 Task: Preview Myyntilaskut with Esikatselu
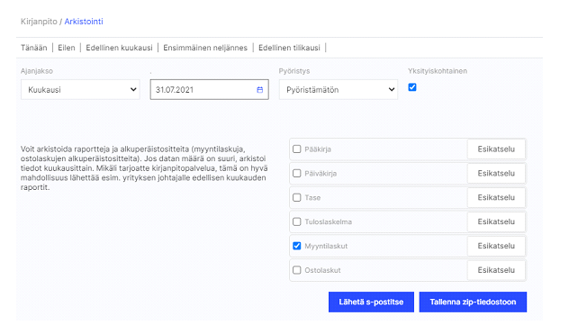pos(496,246)
